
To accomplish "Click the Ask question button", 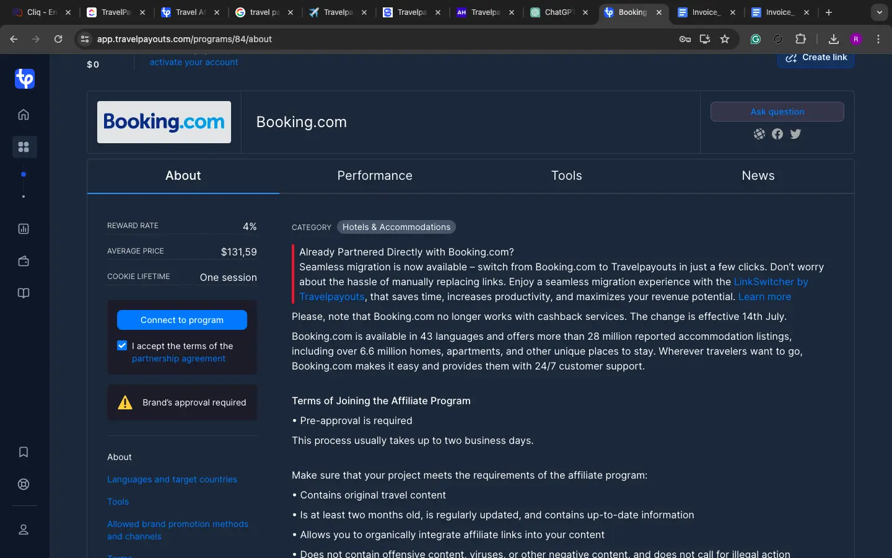I will click(x=777, y=112).
